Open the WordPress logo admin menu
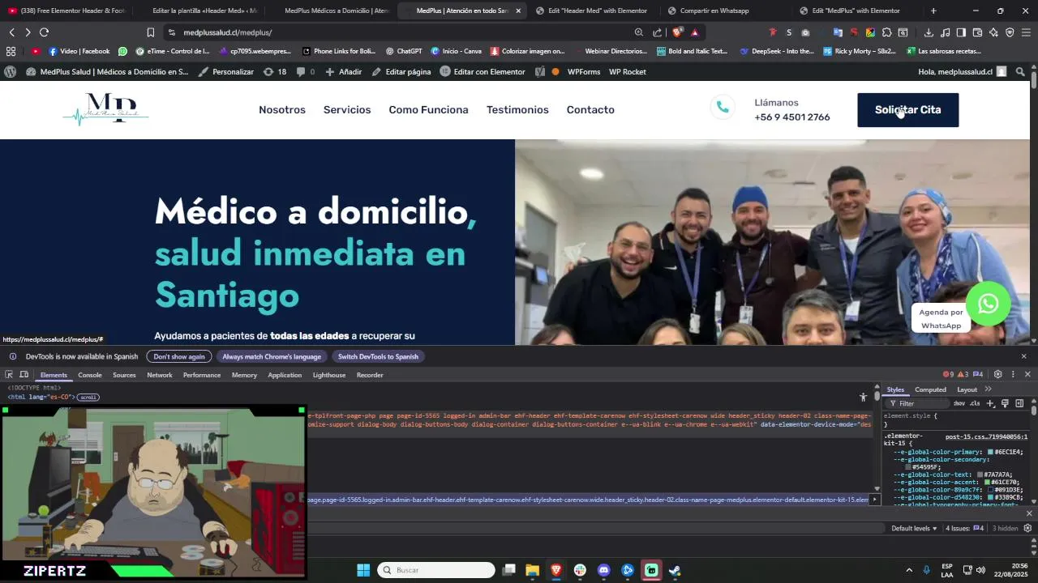 [x=10, y=71]
